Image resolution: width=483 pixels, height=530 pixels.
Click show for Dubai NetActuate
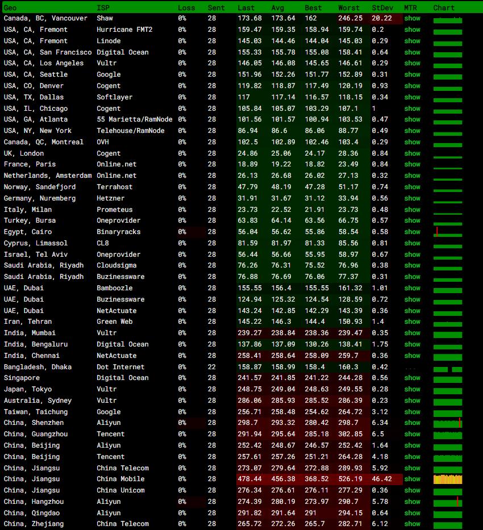(x=412, y=311)
